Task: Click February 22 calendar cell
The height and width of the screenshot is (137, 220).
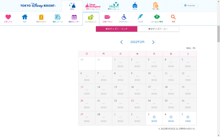Action: 121,104
